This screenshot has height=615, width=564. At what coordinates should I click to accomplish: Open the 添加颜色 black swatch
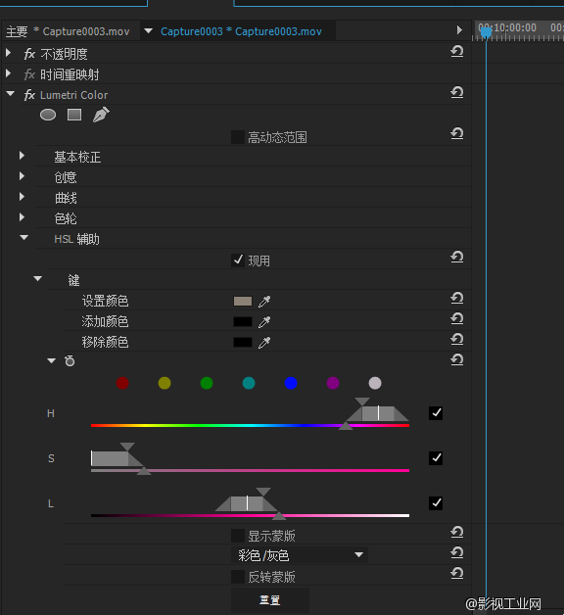tap(243, 322)
